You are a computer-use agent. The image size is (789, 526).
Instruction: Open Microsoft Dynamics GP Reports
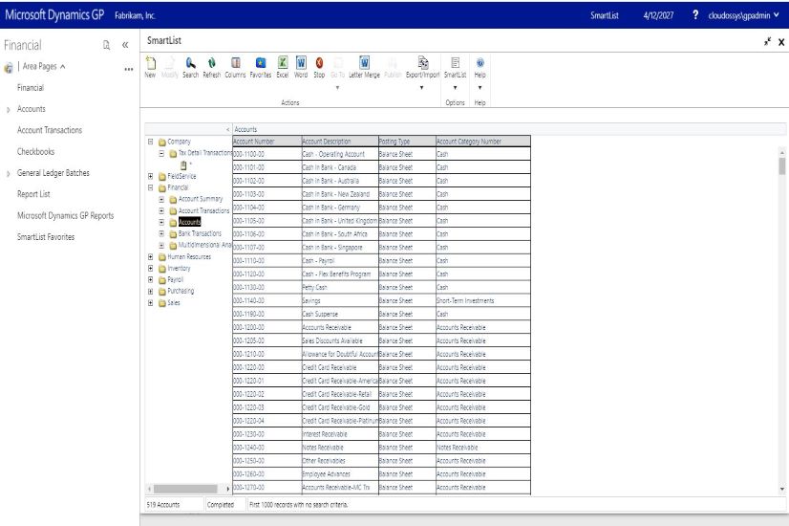coord(65,215)
